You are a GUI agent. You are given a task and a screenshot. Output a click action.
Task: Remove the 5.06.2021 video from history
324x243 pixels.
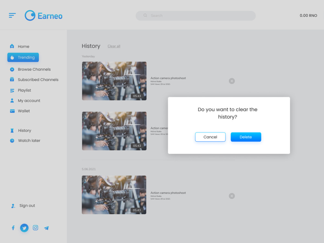232,196
